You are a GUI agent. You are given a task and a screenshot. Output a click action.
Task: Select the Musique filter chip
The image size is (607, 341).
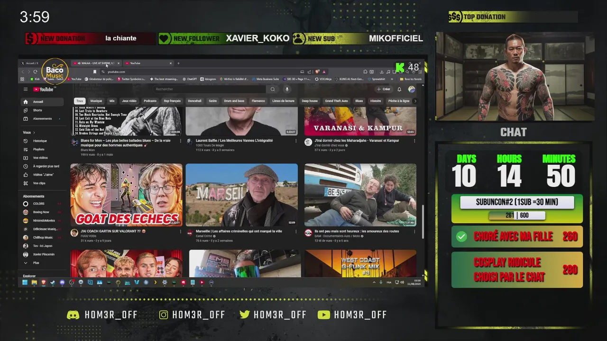pos(96,101)
